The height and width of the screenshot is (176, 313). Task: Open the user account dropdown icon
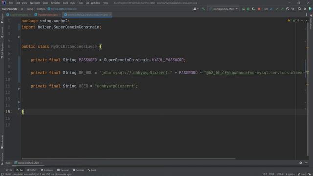click(x=196, y=9)
